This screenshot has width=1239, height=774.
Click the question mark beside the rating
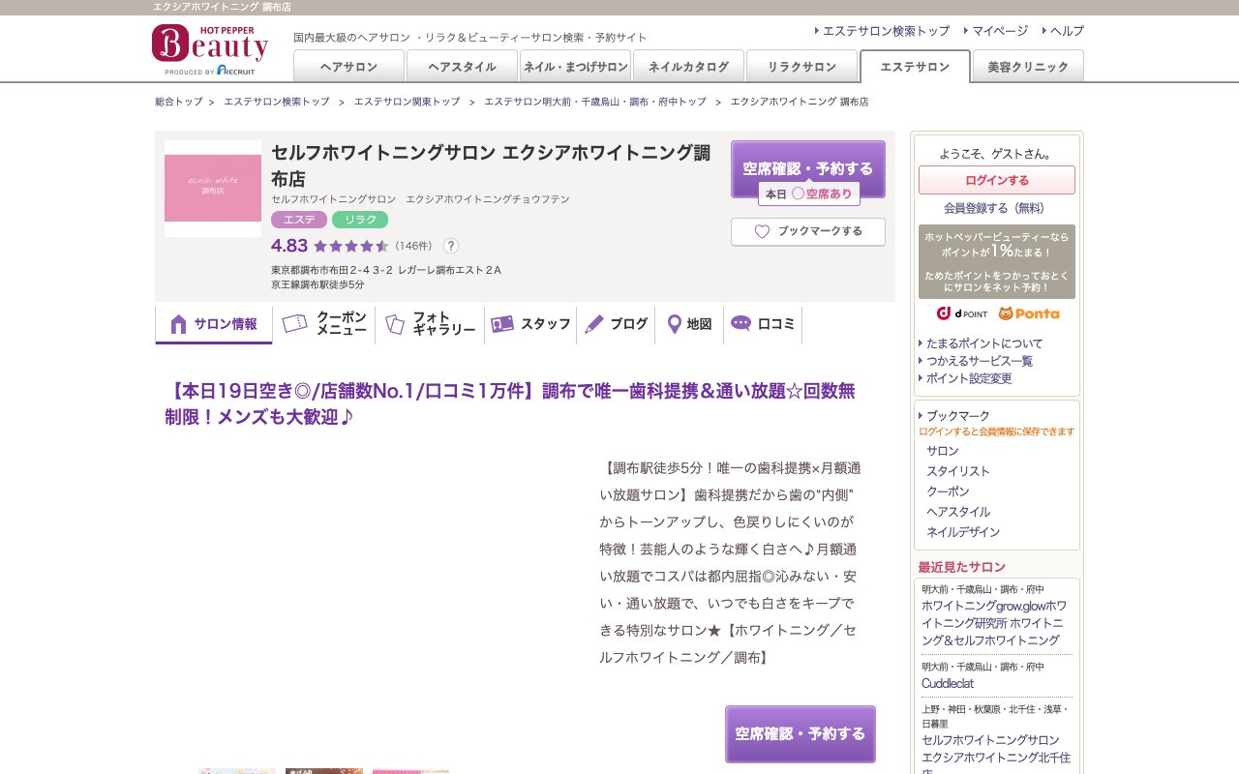tap(451, 246)
